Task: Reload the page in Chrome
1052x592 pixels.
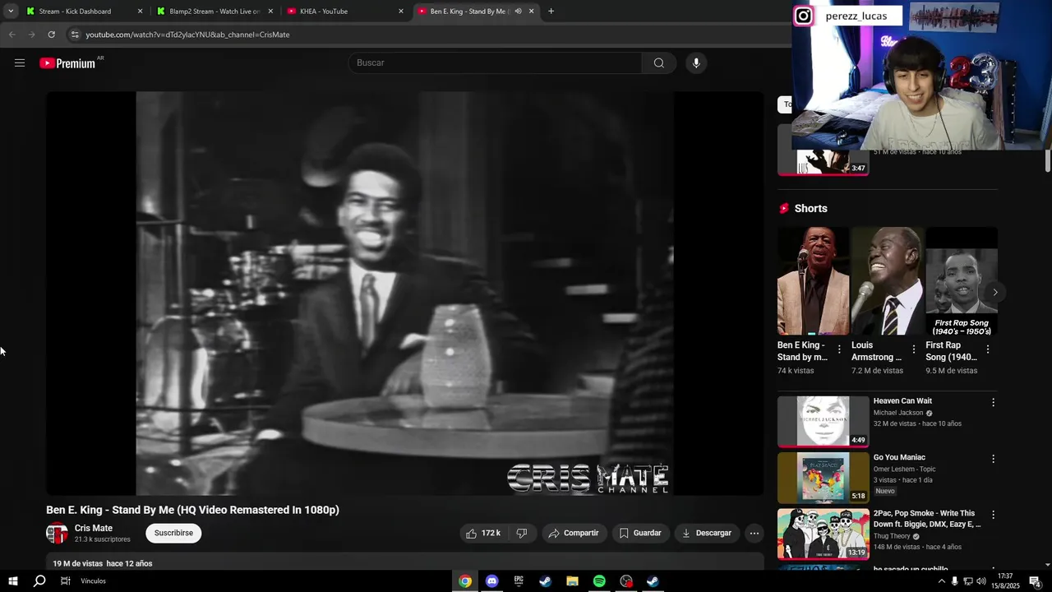Action: [x=51, y=35]
